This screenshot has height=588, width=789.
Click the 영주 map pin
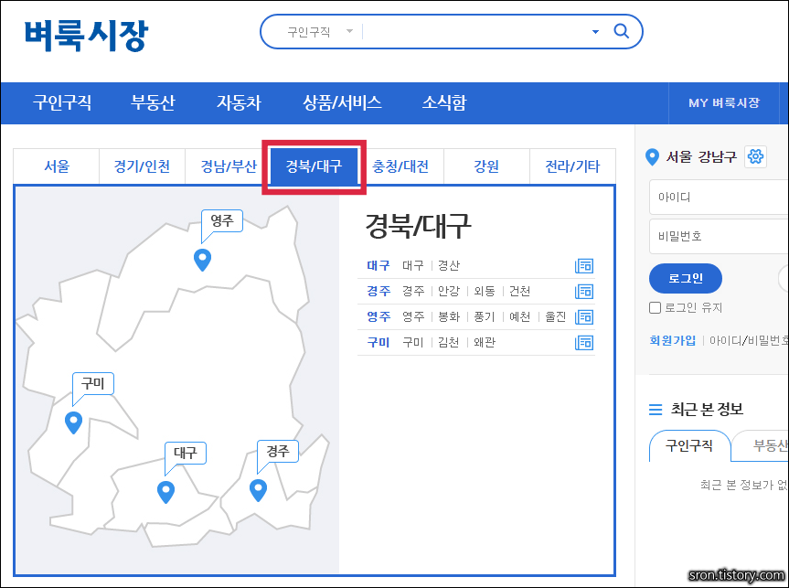click(x=202, y=260)
